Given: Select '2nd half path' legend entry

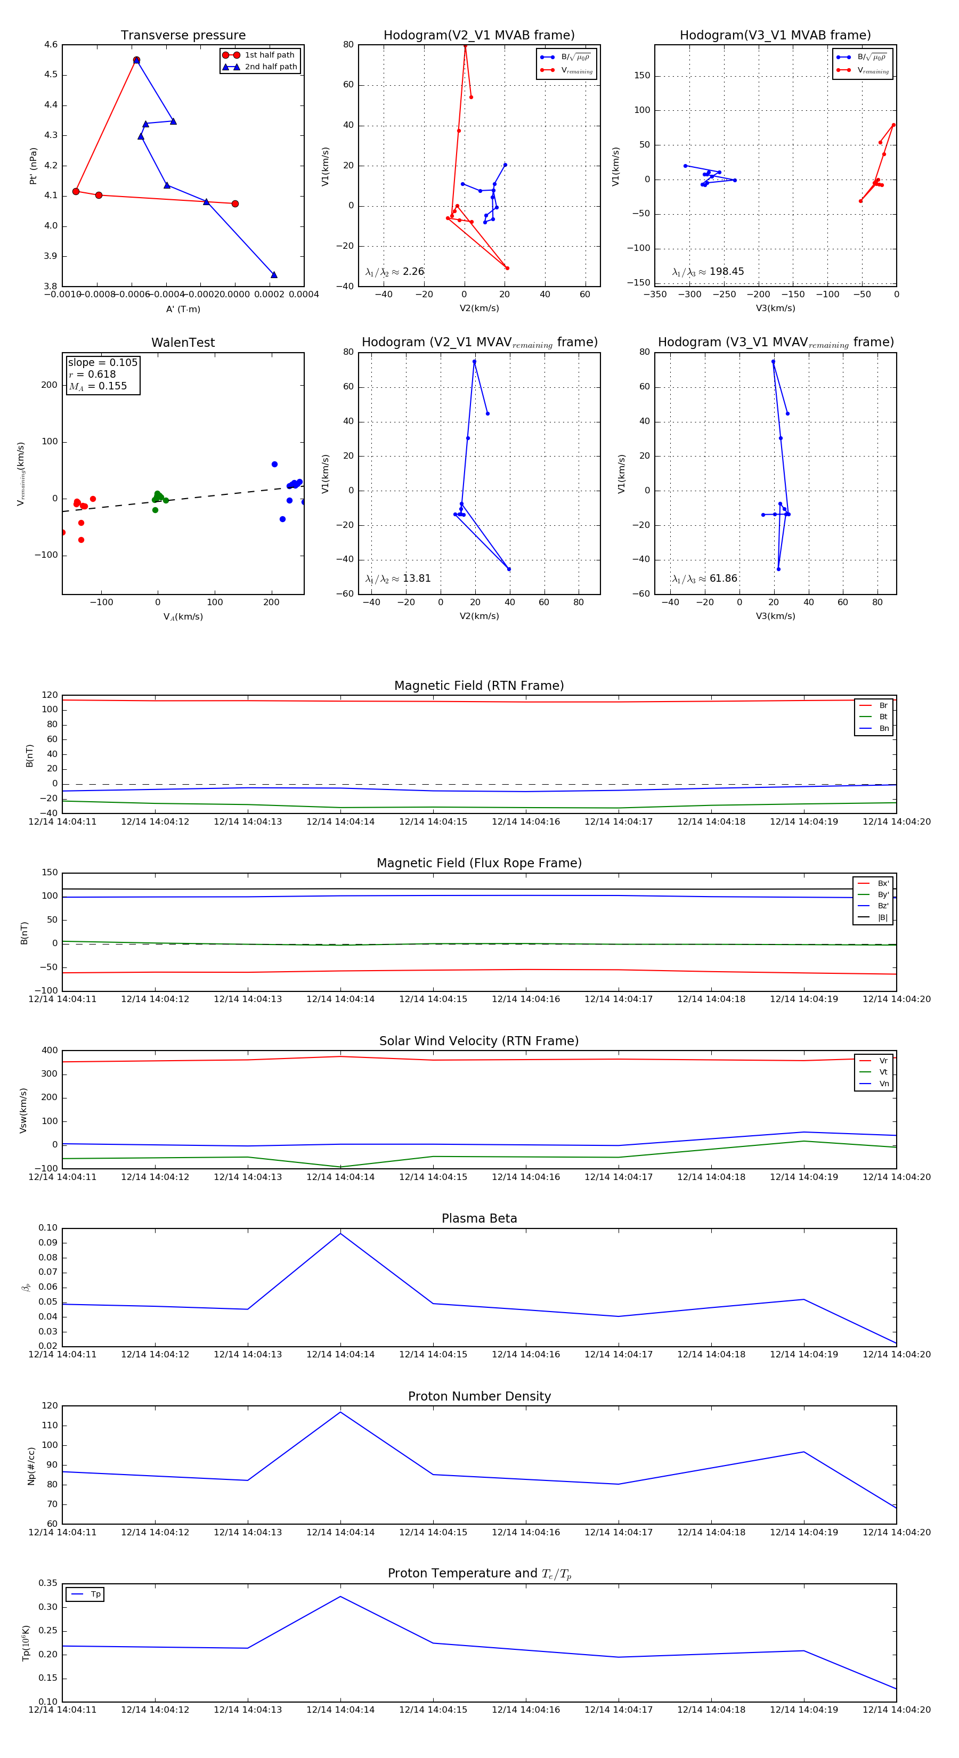Looking at the screenshot, I should pos(260,67).
